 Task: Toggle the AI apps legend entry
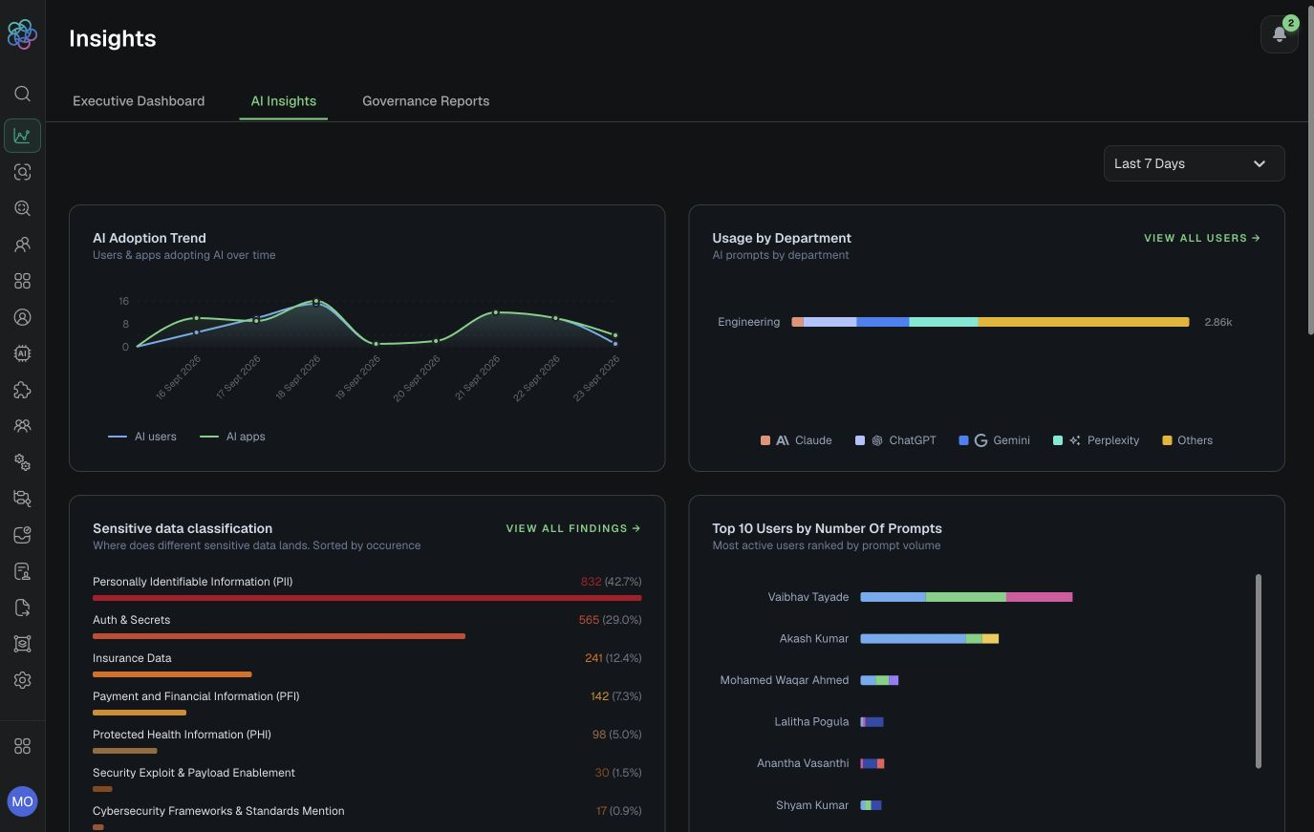pos(232,437)
